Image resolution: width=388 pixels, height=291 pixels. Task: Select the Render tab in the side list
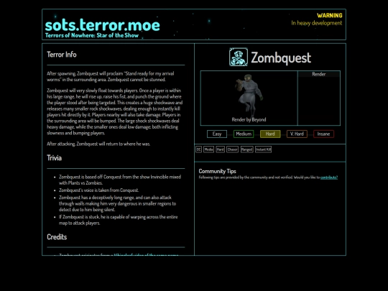(319, 74)
